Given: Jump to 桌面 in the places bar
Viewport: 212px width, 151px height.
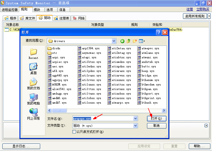Looking at the screenshot, I should [33, 68].
